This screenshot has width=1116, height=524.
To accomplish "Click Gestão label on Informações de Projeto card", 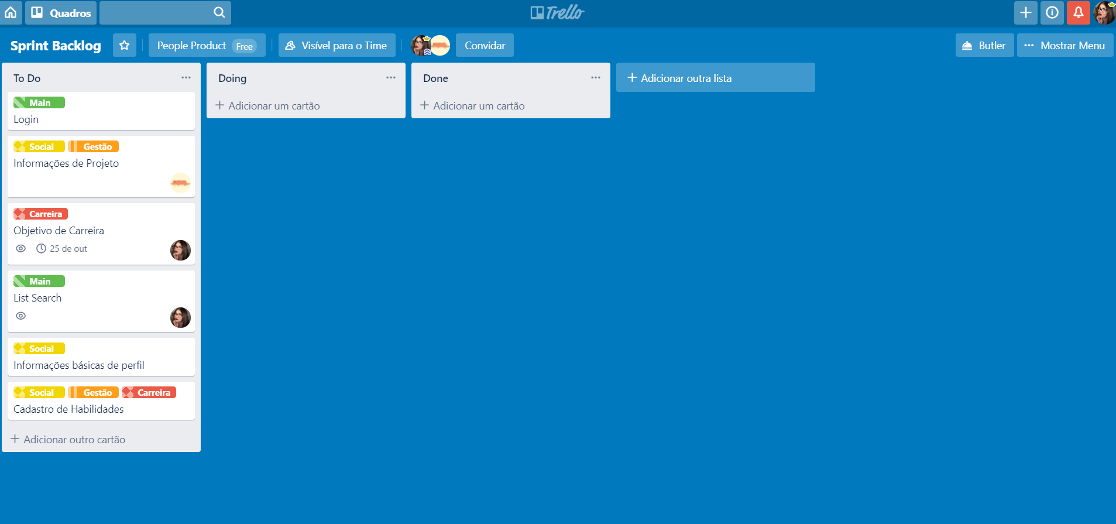I will click(93, 146).
